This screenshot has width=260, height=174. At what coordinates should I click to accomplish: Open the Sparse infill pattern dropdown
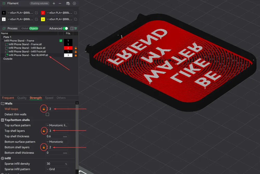point(57,169)
